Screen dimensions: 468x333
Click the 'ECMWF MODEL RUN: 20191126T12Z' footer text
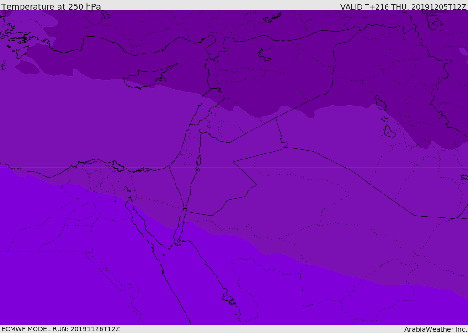pyautogui.click(x=61, y=329)
